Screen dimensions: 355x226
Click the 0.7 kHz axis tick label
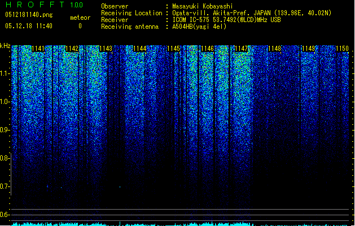5,186
